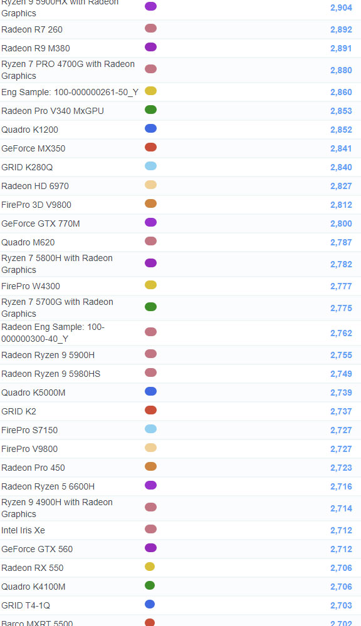The width and height of the screenshot is (361, 626).
Task: Open the Quadro K1200 link
Action: tap(29, 130)
